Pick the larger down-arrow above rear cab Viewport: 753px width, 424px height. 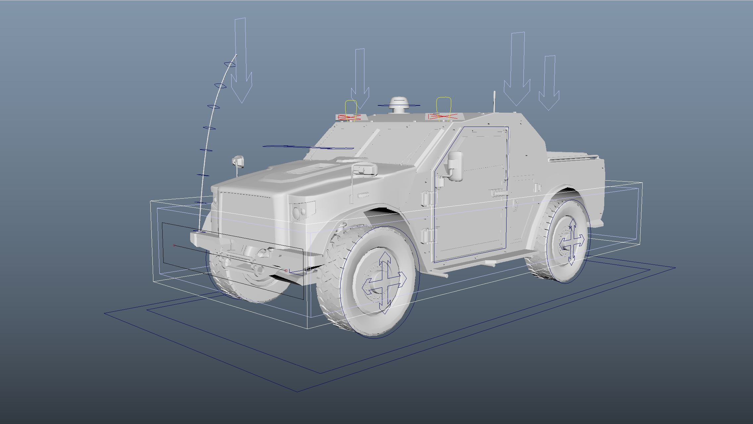click(517, 69)
